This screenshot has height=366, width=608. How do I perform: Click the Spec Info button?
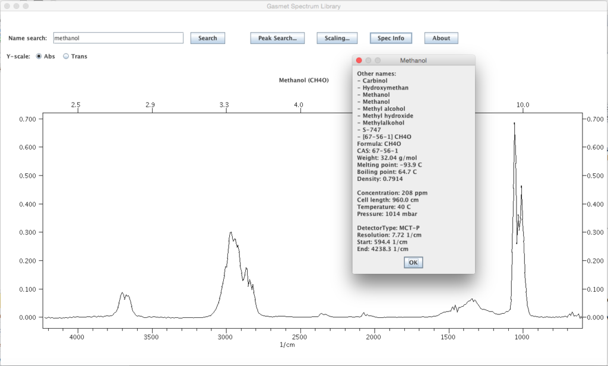[x=391, y=38]
